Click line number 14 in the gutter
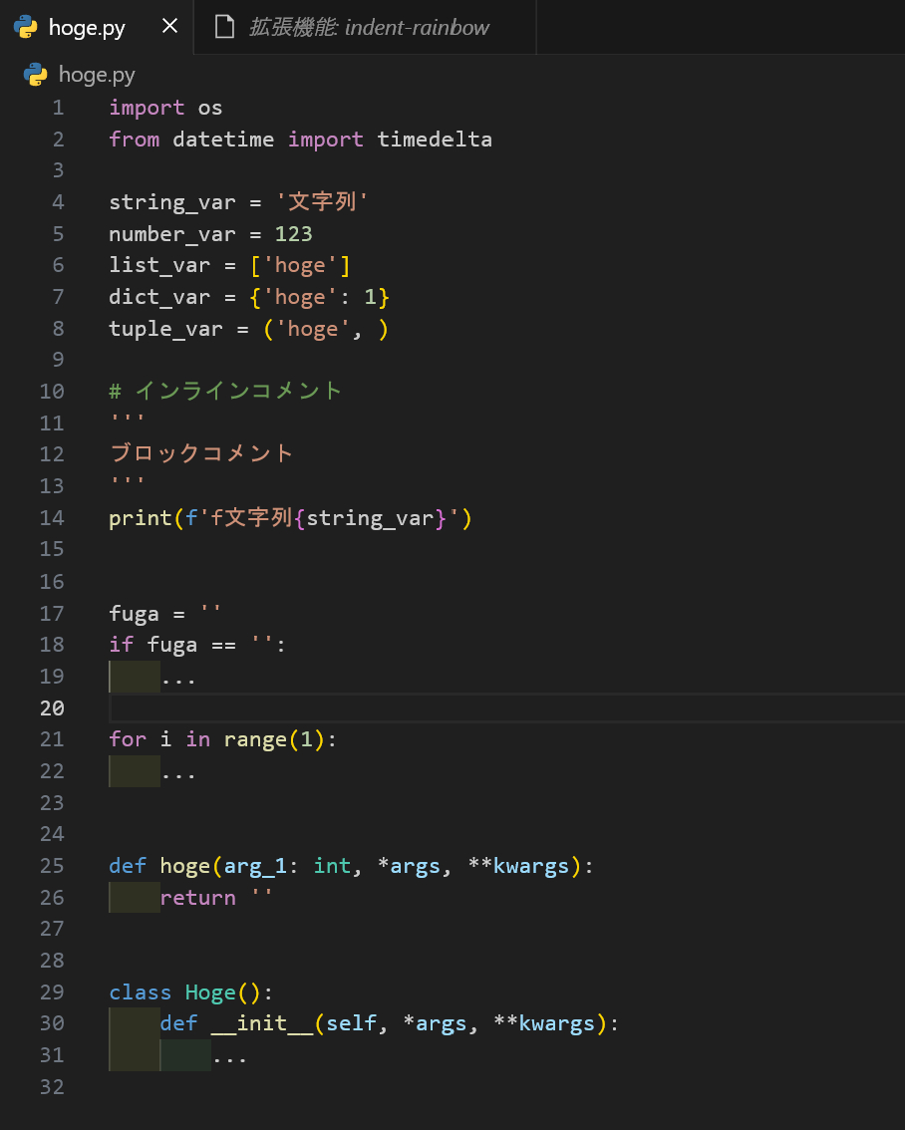The width and height of the screenshot is (905, 1130). click(x=52, y=517)
